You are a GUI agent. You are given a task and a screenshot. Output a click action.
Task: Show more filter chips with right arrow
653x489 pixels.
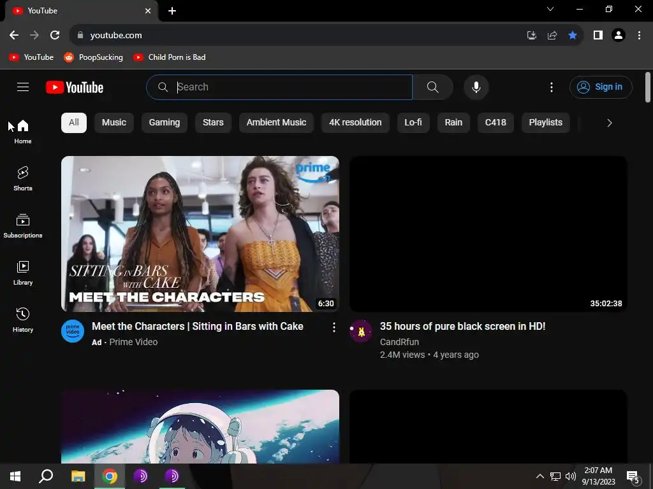[x=609, y=123]
